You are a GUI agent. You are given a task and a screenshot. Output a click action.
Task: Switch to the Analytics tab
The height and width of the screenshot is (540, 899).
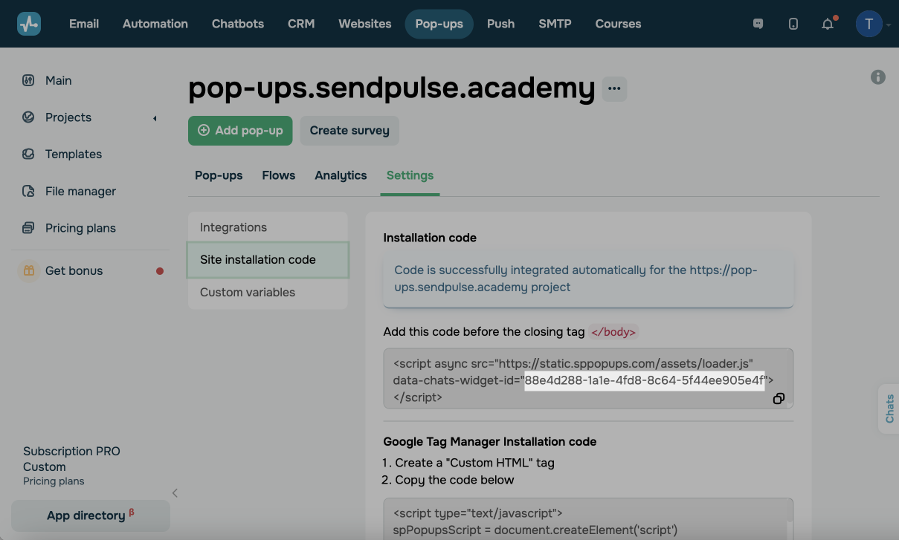[341, 175]
